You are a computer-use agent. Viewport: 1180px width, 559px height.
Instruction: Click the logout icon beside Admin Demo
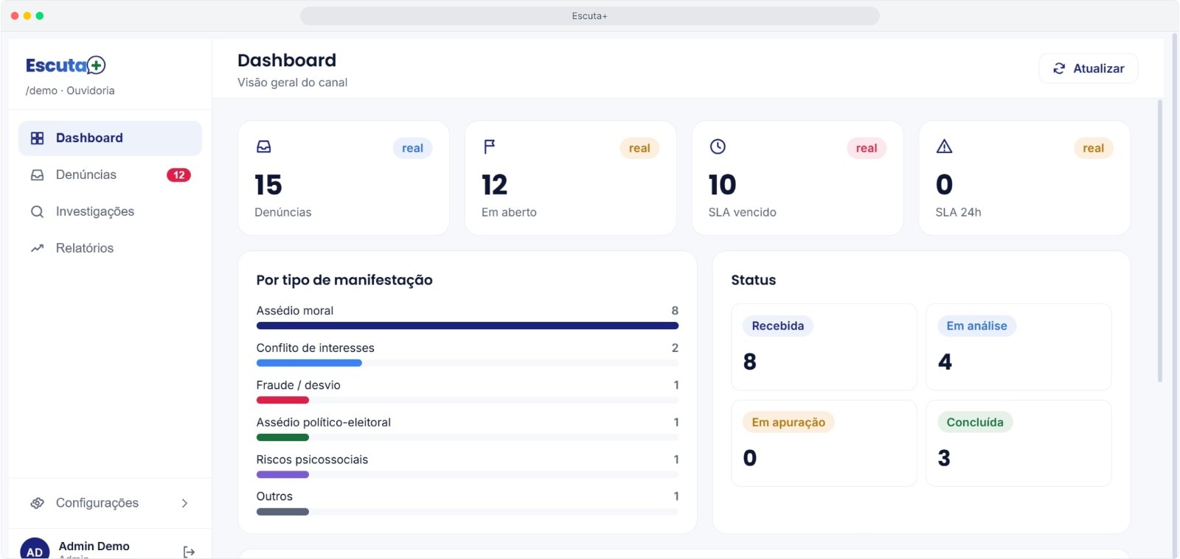click(x=189, y=552)
